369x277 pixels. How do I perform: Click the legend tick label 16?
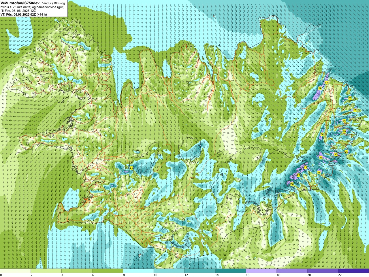pos(247,275)
